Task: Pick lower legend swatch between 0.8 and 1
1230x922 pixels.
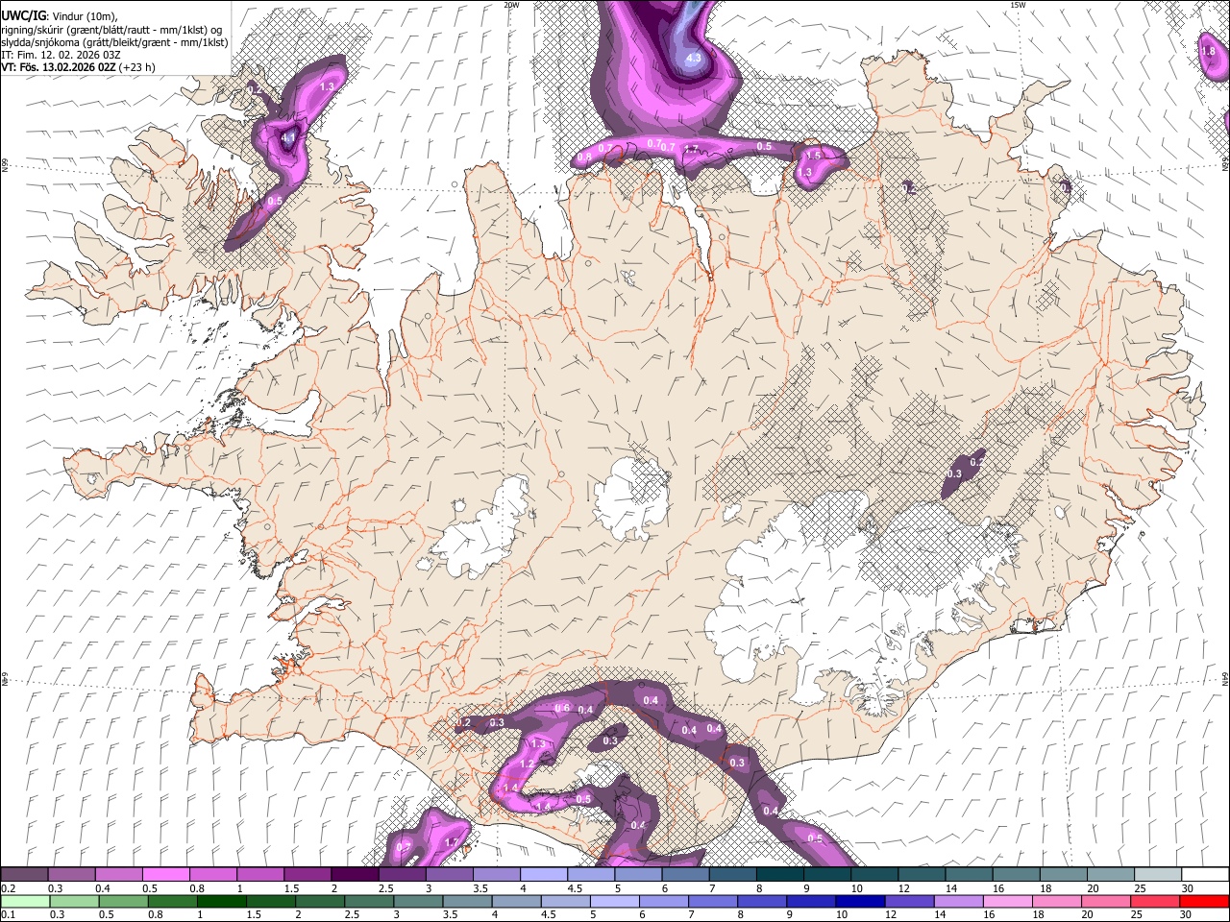Action: (172, 901)
